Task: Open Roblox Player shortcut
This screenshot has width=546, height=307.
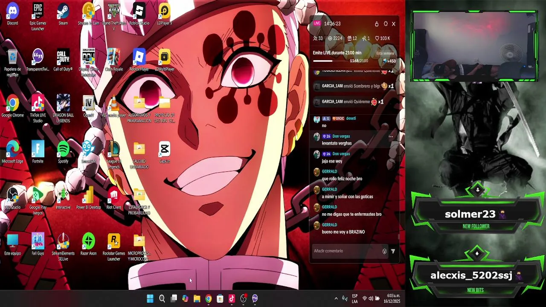Action: (139, 60)
